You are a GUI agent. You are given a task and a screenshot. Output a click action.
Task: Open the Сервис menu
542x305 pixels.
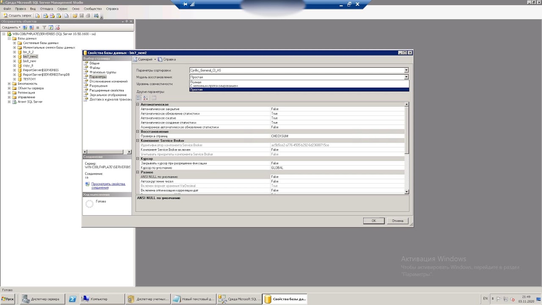[62, 8]
